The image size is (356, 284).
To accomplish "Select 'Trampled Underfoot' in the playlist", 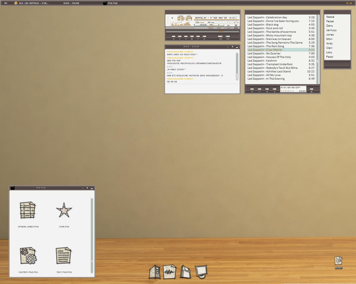I will pos(281,64).
